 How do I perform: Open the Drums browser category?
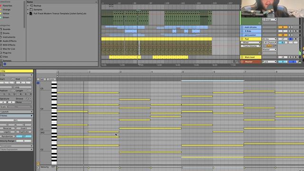click(x=6, y=33)
